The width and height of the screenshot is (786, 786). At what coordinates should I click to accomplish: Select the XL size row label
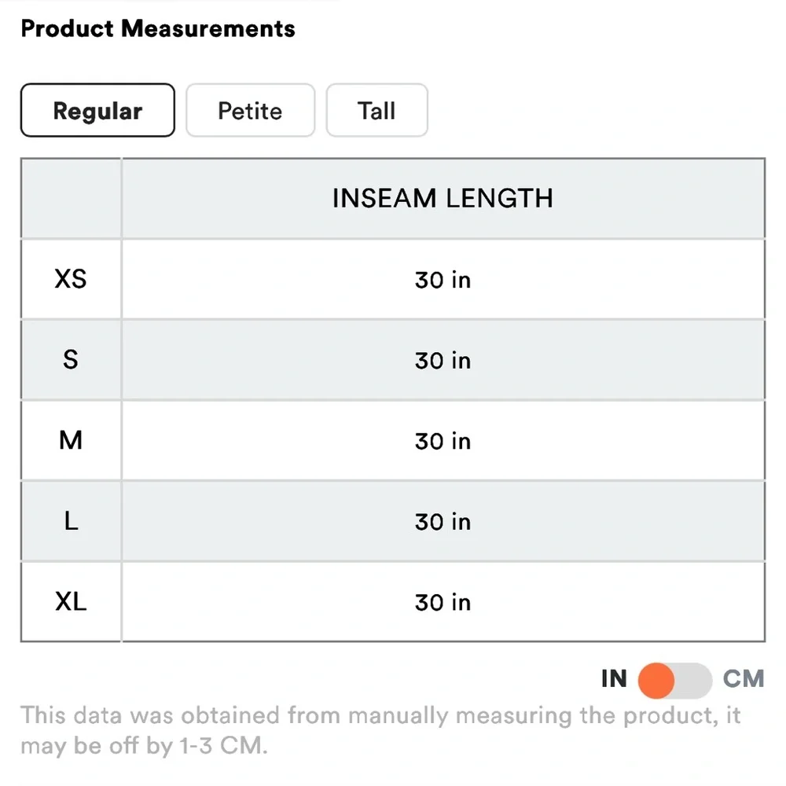pyautogui.click(x=71, y=602)
